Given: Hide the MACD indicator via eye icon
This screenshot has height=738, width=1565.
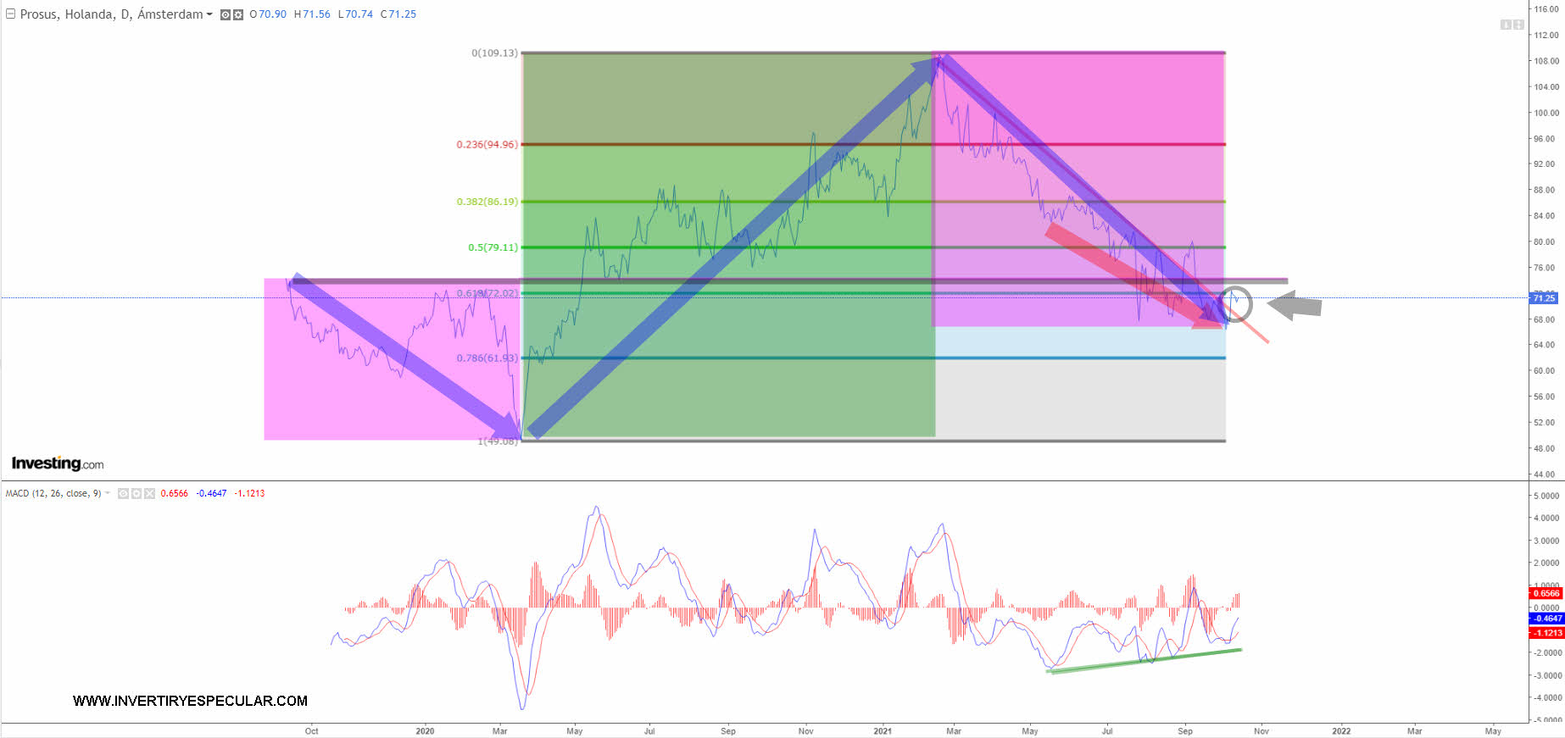Looking at the screenshot, I should point(123,493).
